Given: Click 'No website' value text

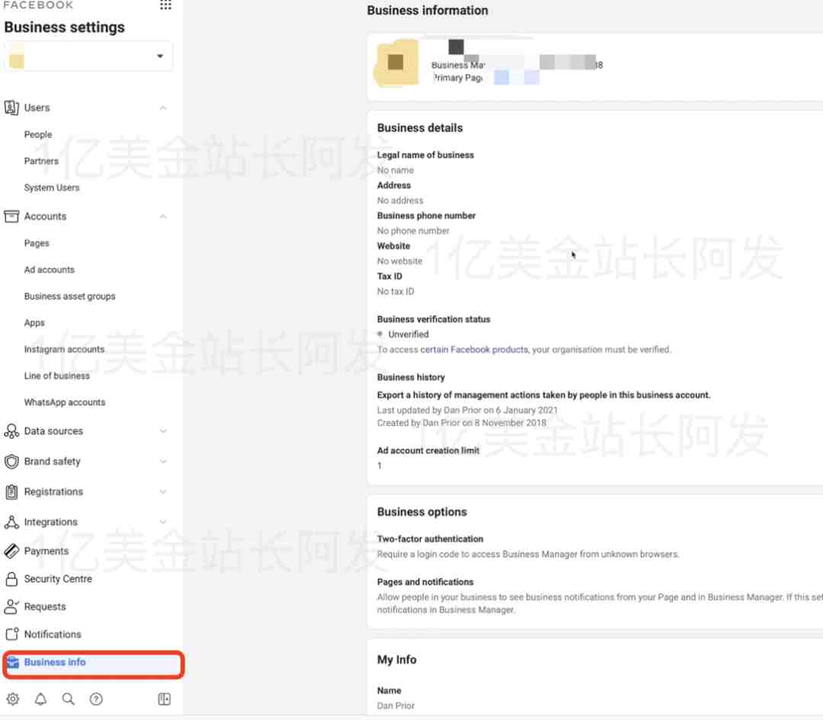Looking at the screenshot, I should click(399, 261).
